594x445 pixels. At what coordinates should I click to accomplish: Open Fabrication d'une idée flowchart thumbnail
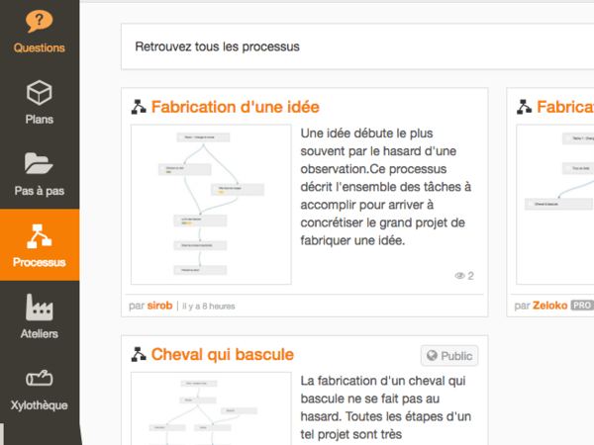[x=211, y=204]
